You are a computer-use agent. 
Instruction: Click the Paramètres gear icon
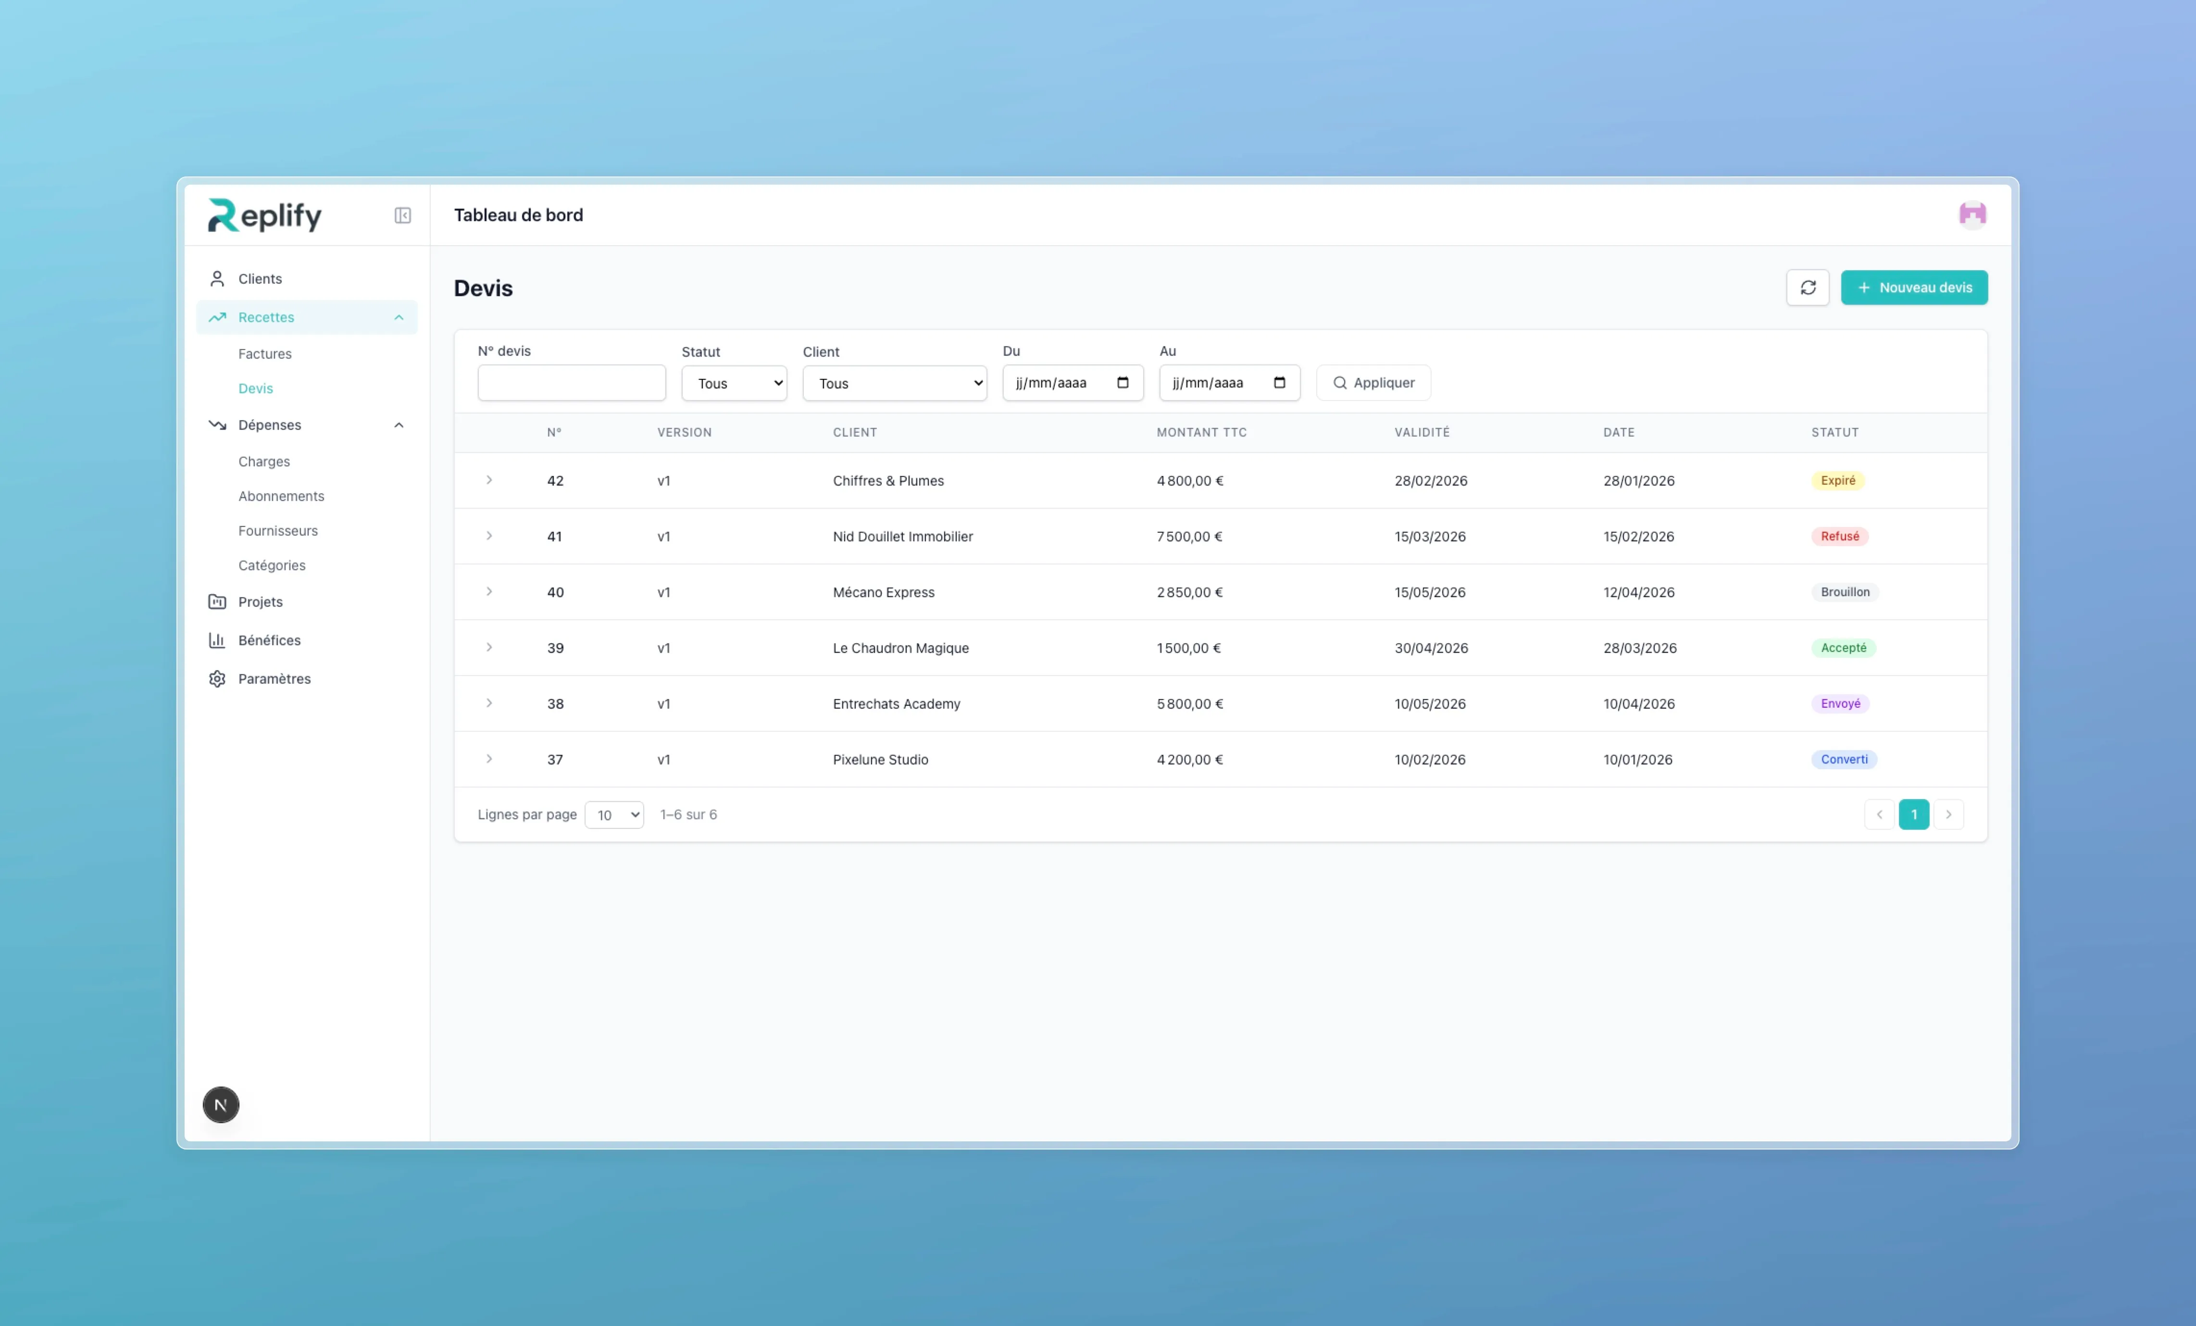(216, 678)
